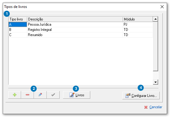Remove selected book type with red minus
This screenshot has width=171, height=118.
tap(28, 95)
